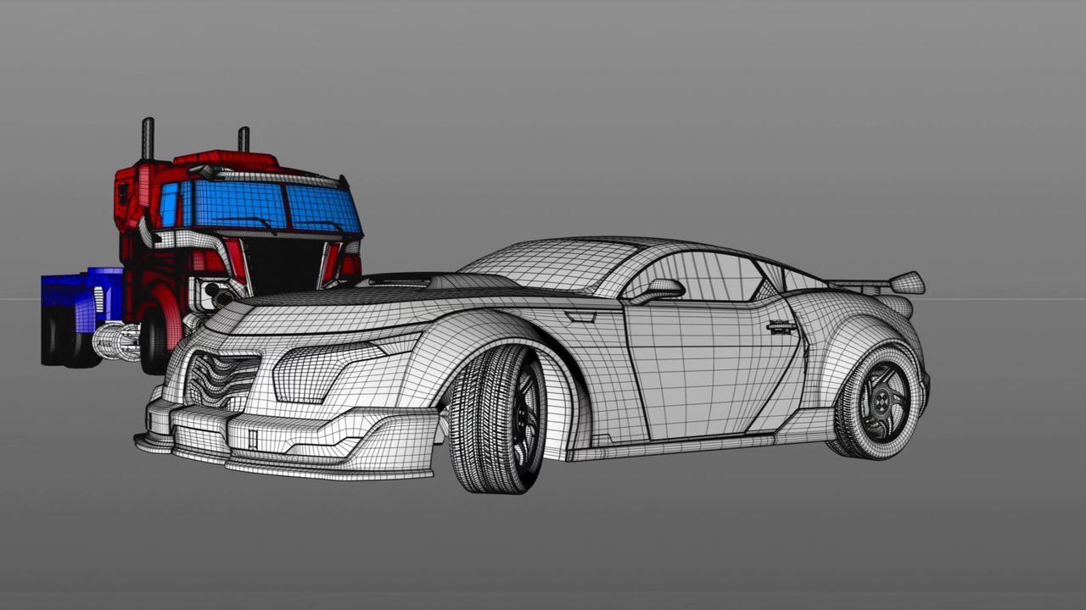Select the car's front grille
The image size is (1086, 610).
coord(223,379)
